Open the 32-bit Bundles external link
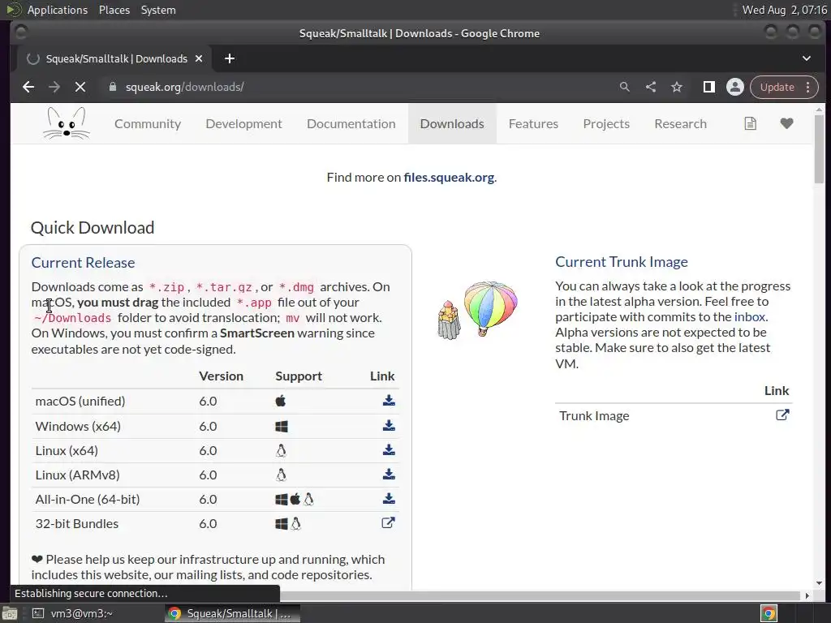Image resolution: width=831 pixels, height=623 pixels. (388, 523)
